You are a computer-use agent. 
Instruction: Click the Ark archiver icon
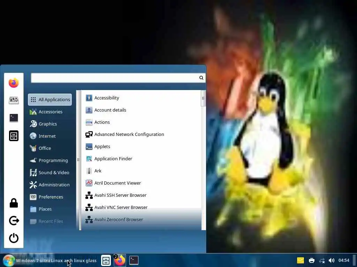tap(89, 171)
